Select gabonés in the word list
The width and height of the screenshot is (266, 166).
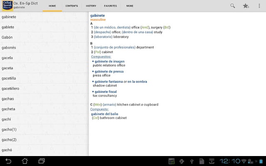44,48
